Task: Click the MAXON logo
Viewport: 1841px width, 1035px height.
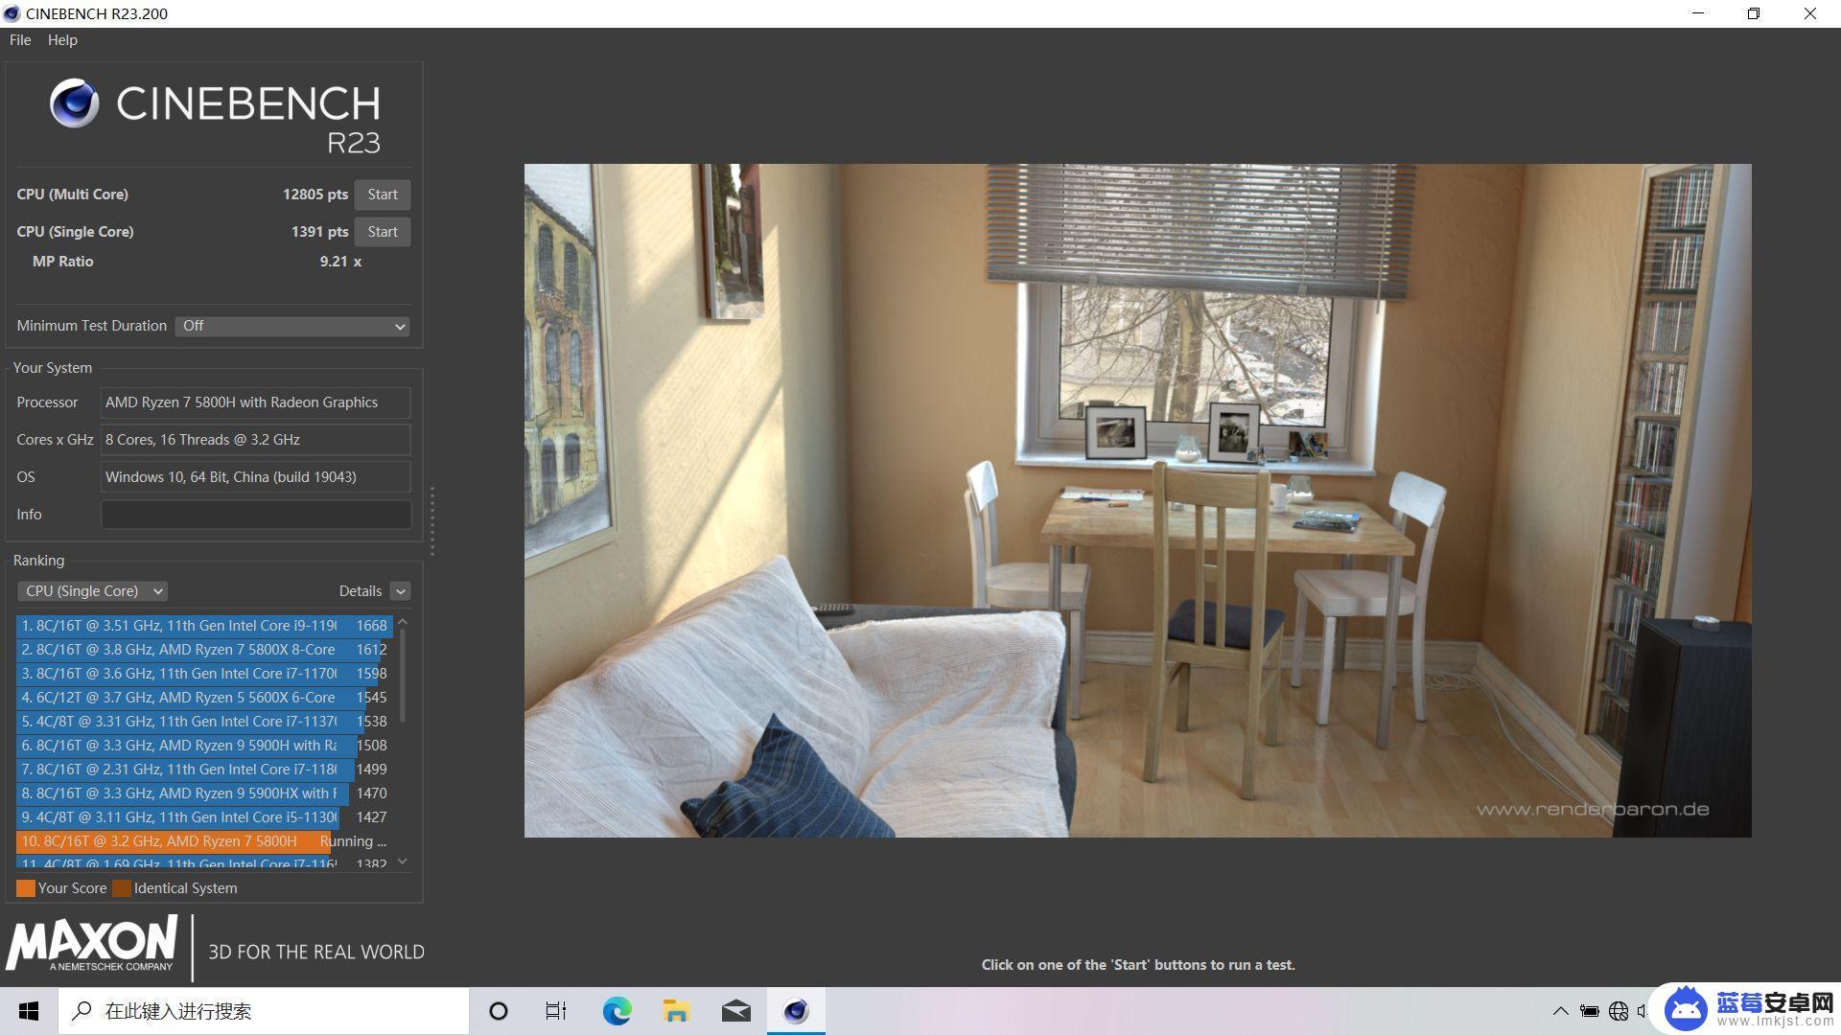Action: 92,944
